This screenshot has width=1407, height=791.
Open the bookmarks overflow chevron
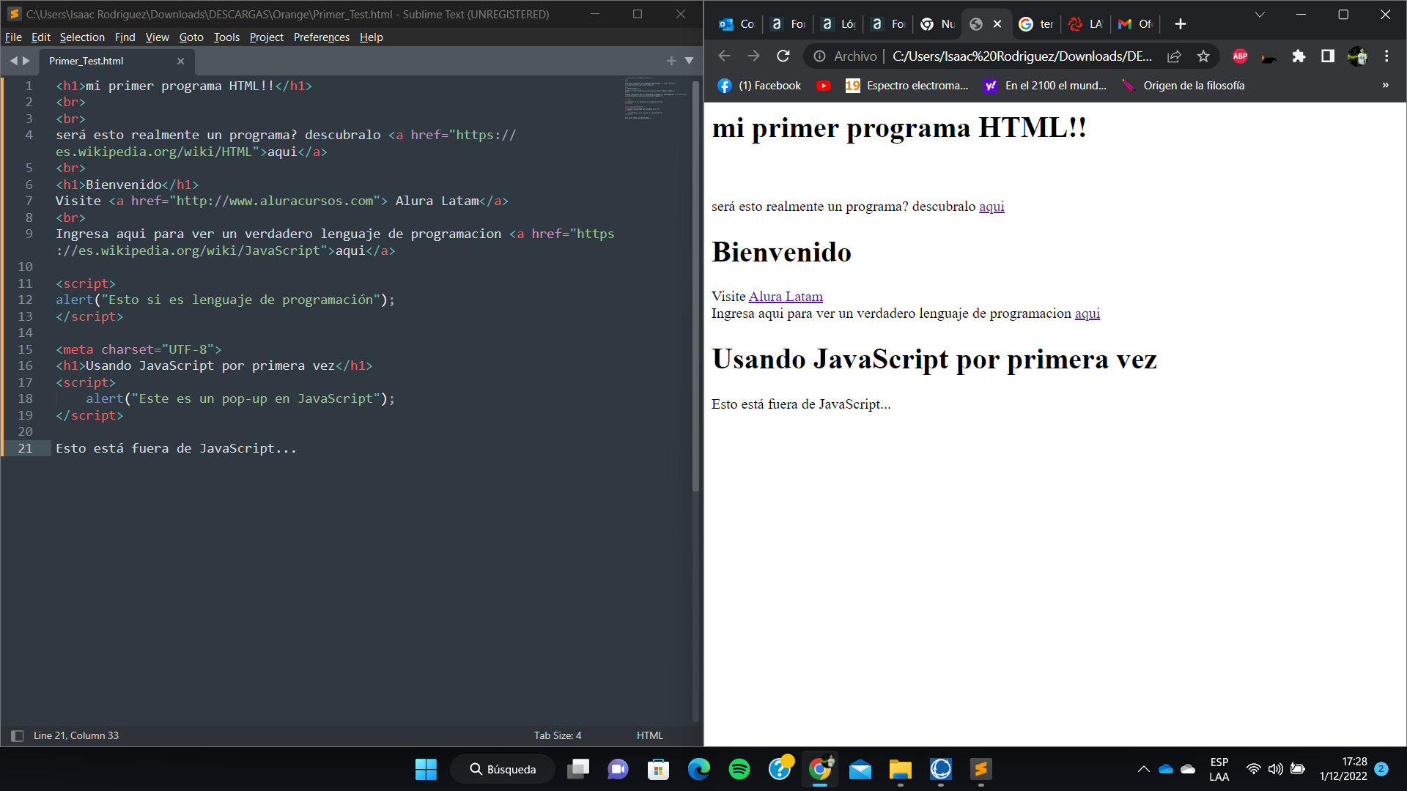tap(1385, 86)
